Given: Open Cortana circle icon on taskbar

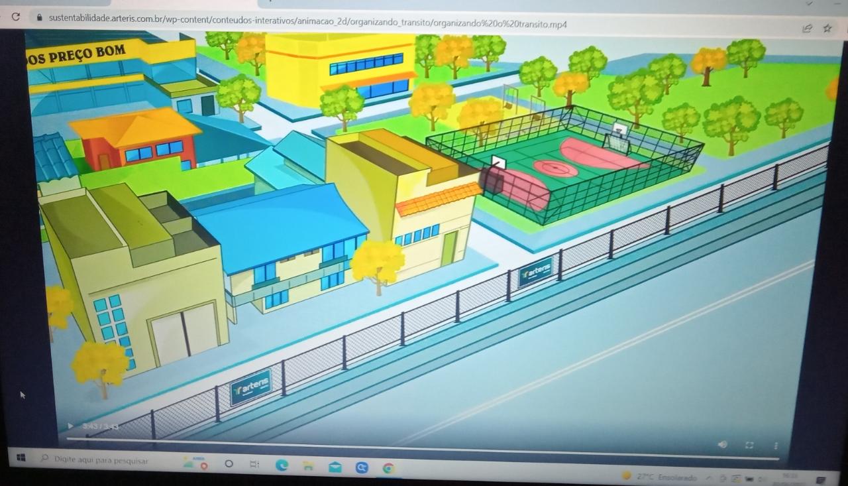Looking at the screenshot, I should (x=229, y=463).
